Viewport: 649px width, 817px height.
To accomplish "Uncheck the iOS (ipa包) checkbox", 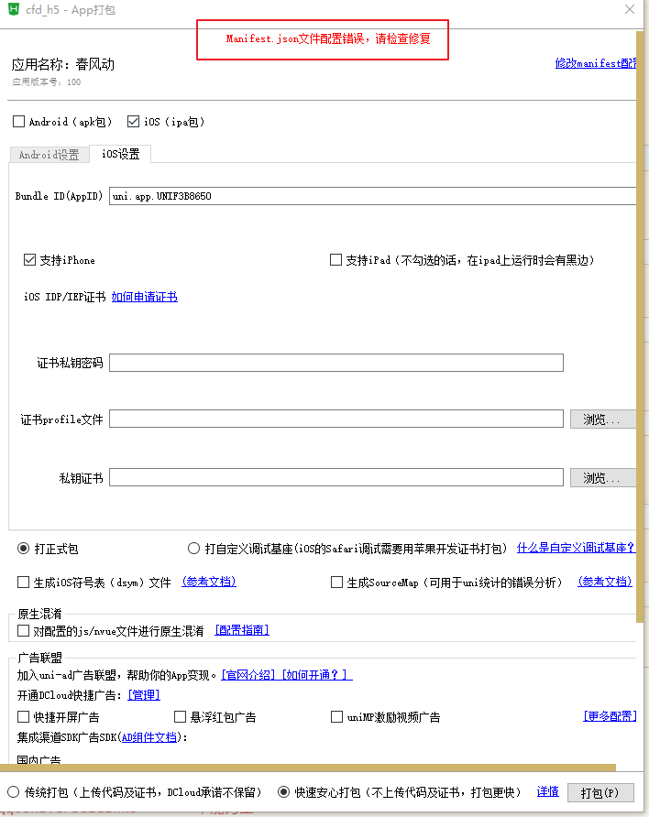I will pos(134,122).
